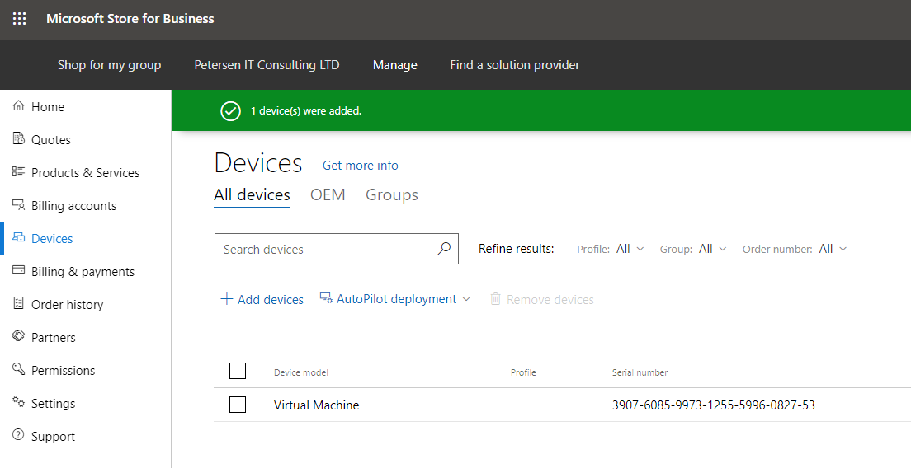Click Microsoft Store for Business title
The image size is (911, 468).
[x=130, y=19]
